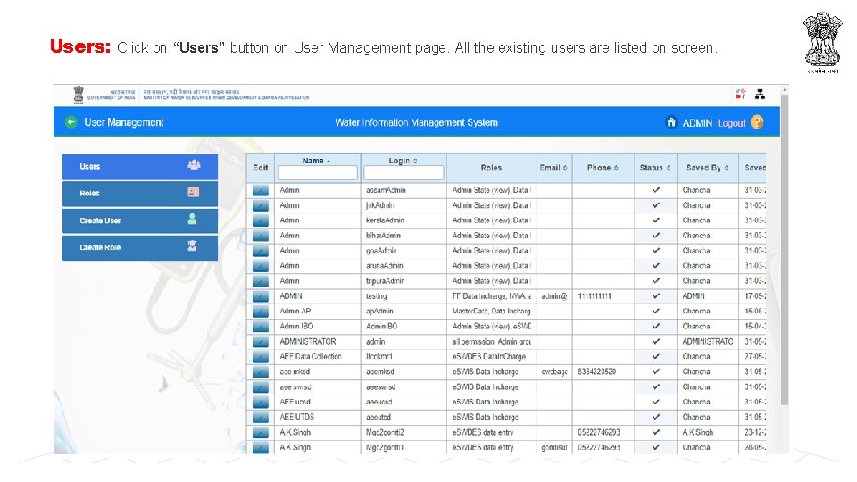Click status checkmark for biharAdmin row
The width and height of the screenshot is (857, 482).
[656, 236]
